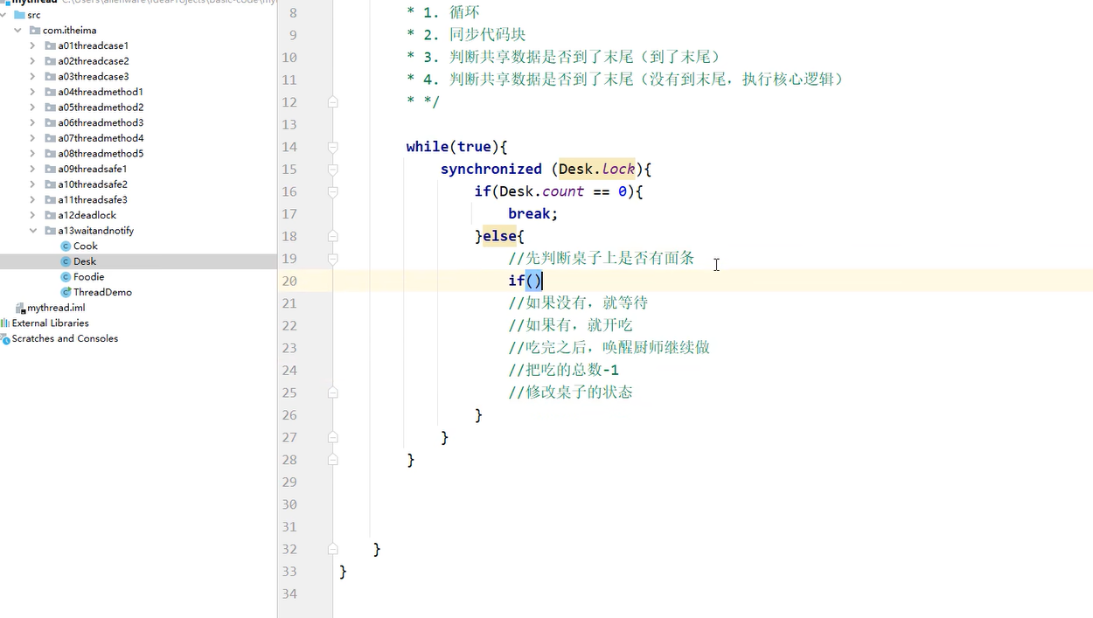Click 'Desk.lock' in synchronized statement
The height and width of the screenshot is (618, 1093).
click(x=597, y=169)
